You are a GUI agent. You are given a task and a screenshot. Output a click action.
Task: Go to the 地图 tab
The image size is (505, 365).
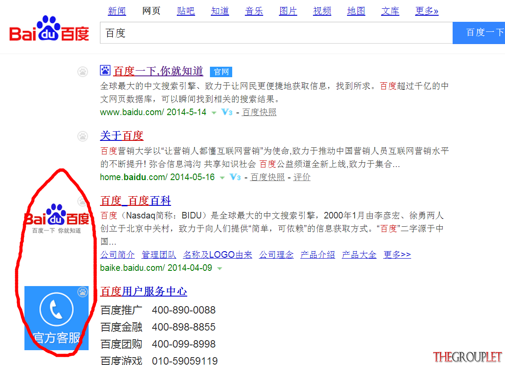(x=356, y=11)
